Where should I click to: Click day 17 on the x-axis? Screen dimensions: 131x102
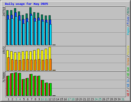click(x=69, y=99)
